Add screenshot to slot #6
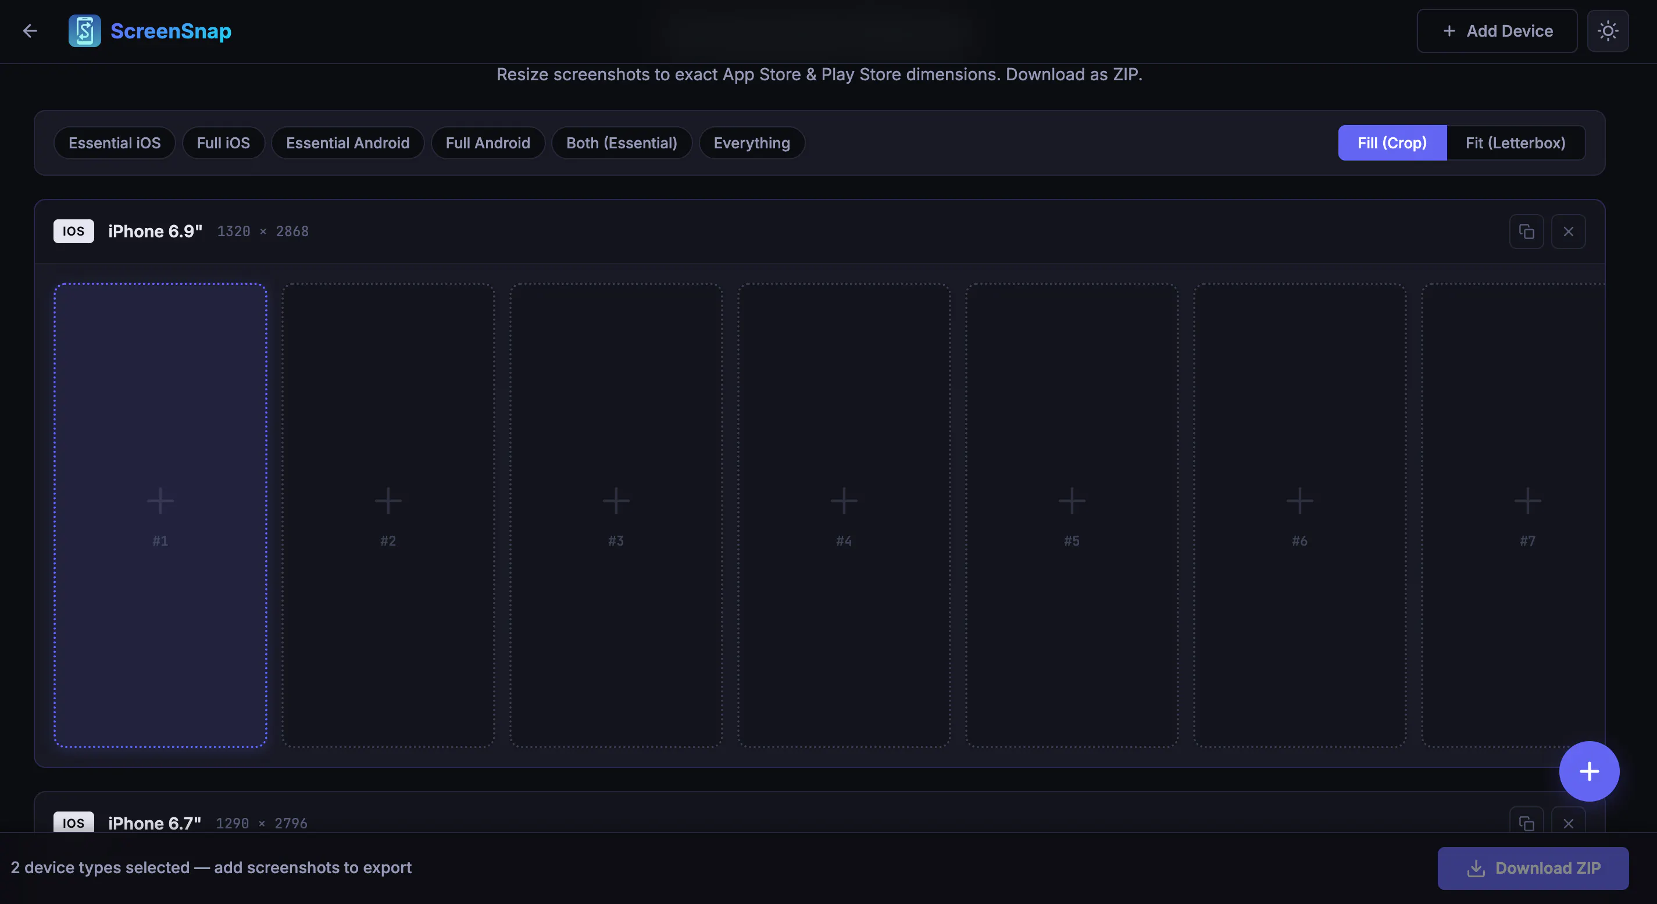1657x904 pixels. point(1299,515)
